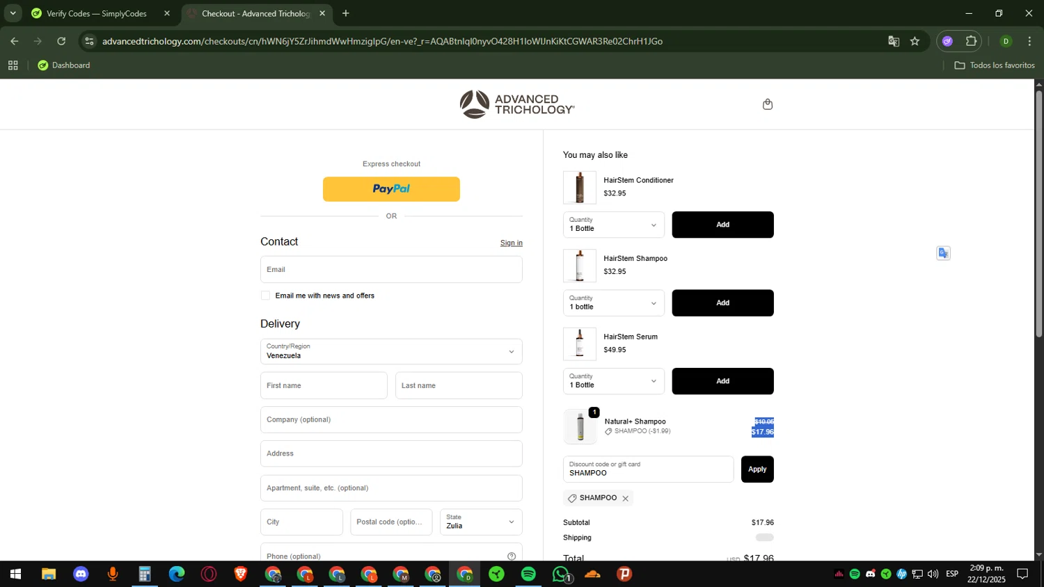Add HairStem Shampoo to order
This screenshot has width=1044, height=587.
[x=722, y=303]
